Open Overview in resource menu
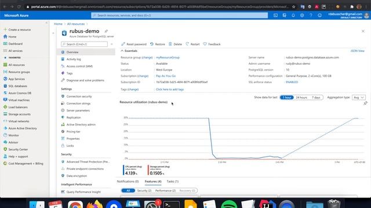The width and height of the screenshot is (371, 208). coord(86,52)
